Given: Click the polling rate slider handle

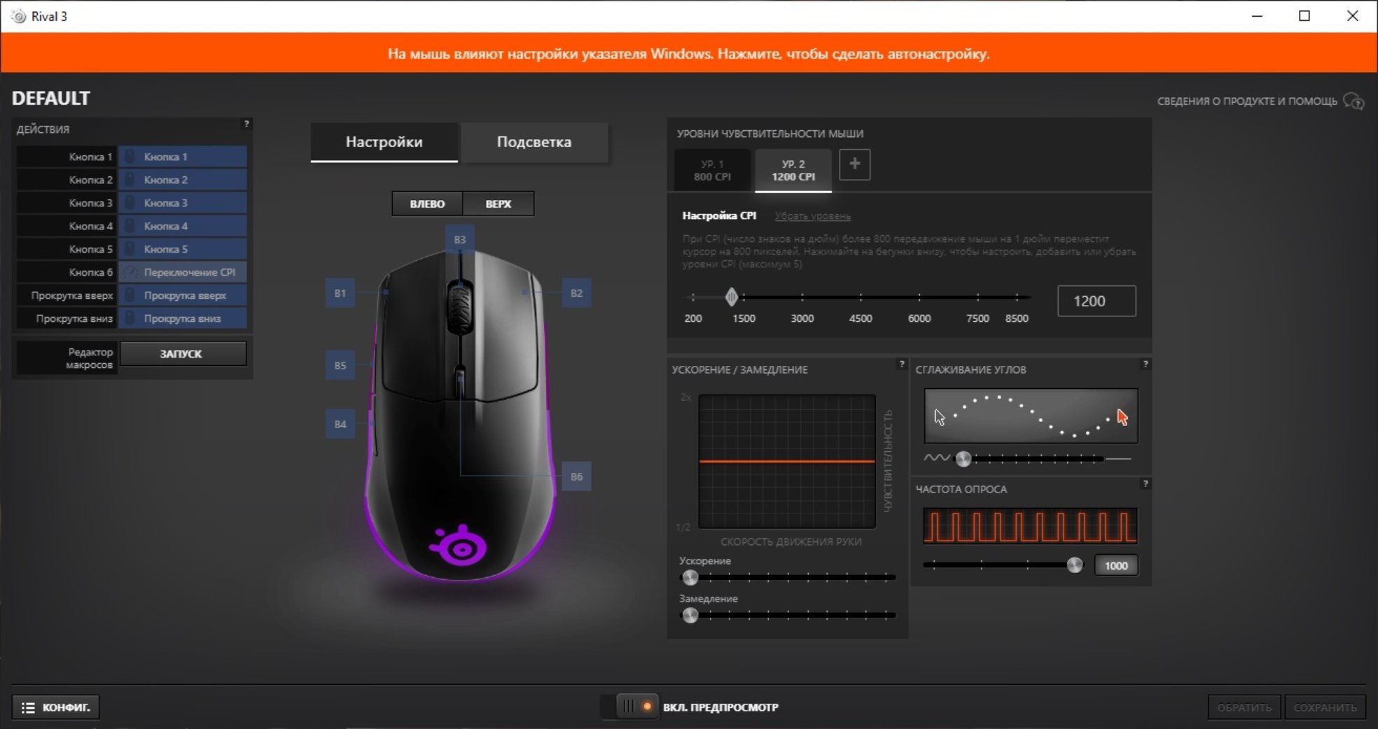Looking at the screenshot, I should pos(1074,565).
